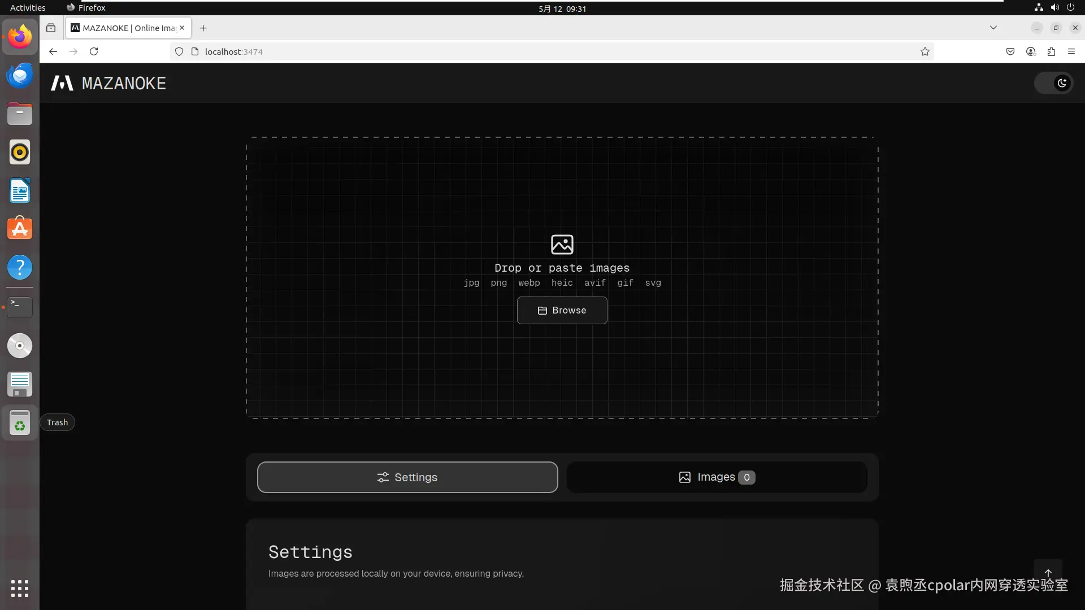Screen dimensions: 1085x610
Task: Click the 'gif' format label
Action: coord(625,283)
